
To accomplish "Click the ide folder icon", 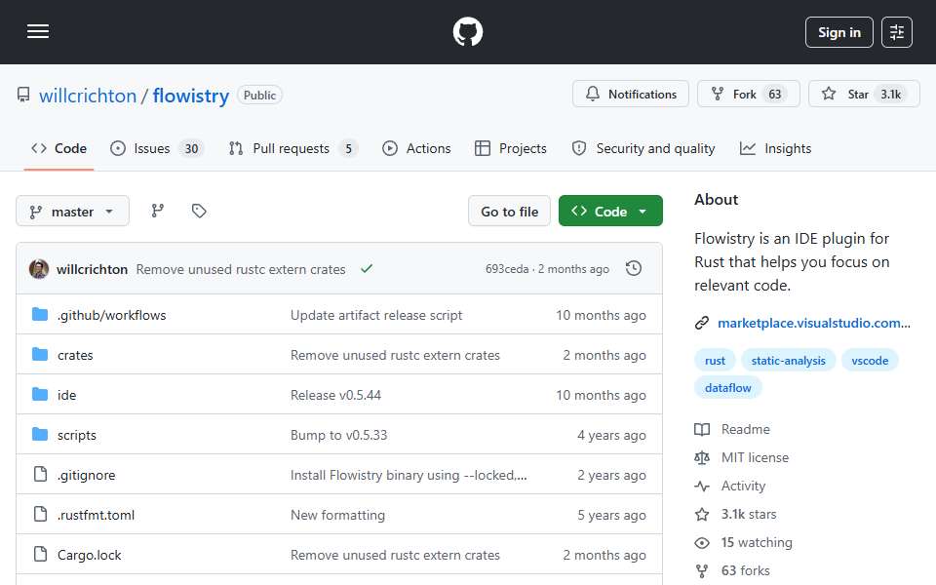I will 40,395.
